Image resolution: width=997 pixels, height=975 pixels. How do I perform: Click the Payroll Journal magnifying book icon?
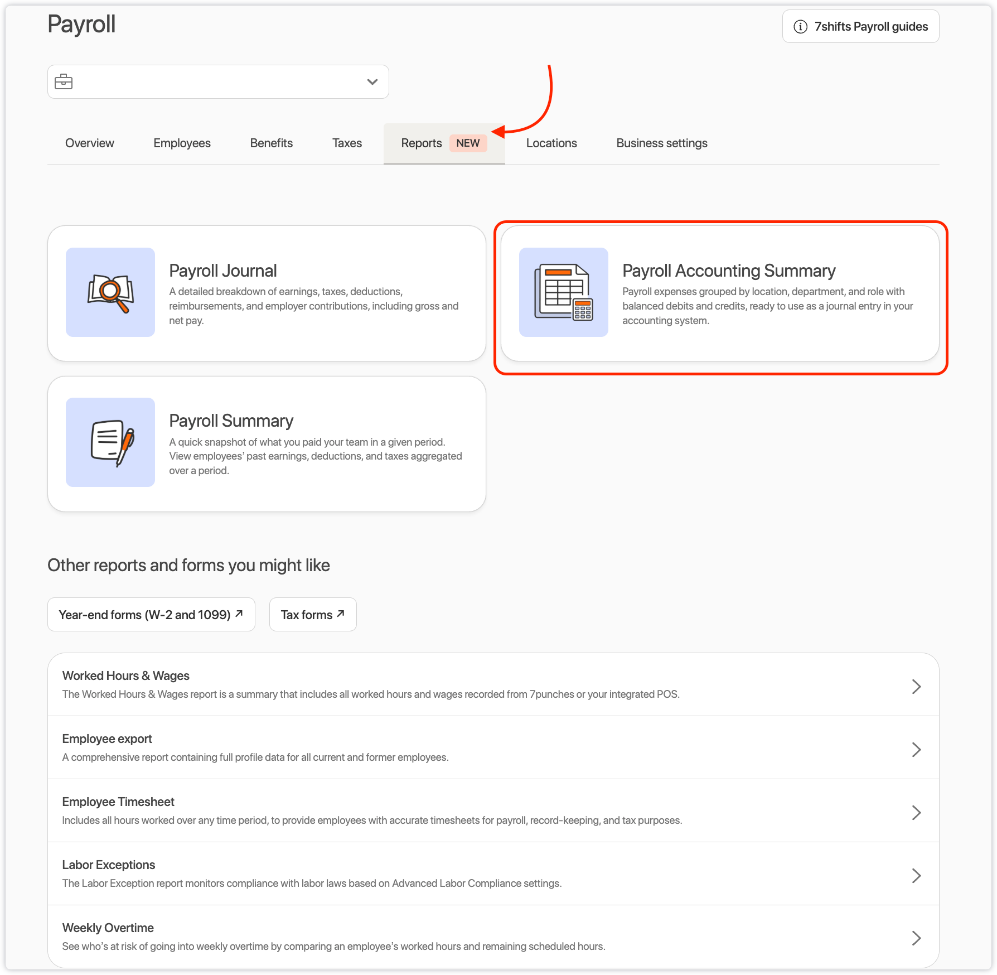click(x=110, y=292)
